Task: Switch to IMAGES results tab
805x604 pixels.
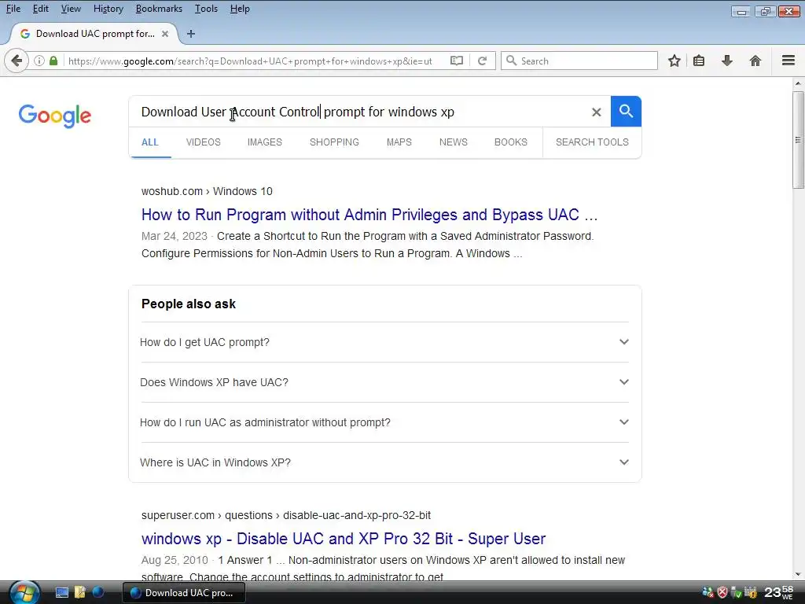Action: pos(265,142)
